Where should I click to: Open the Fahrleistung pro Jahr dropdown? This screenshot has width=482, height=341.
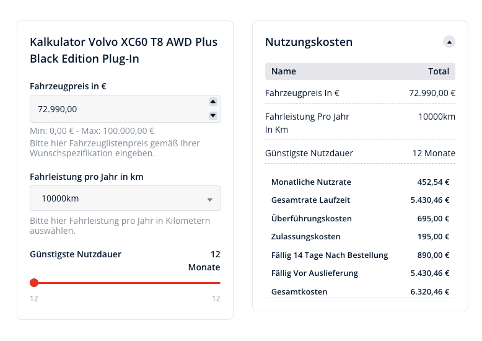point(125,198)
